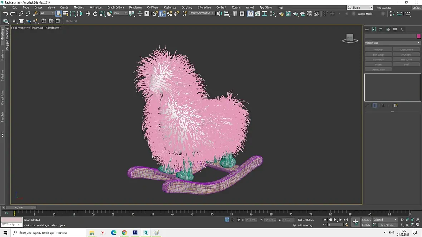This screenshot has height=237, width=422.
Task: Click the Select Object tool
Action: (59, 14)
